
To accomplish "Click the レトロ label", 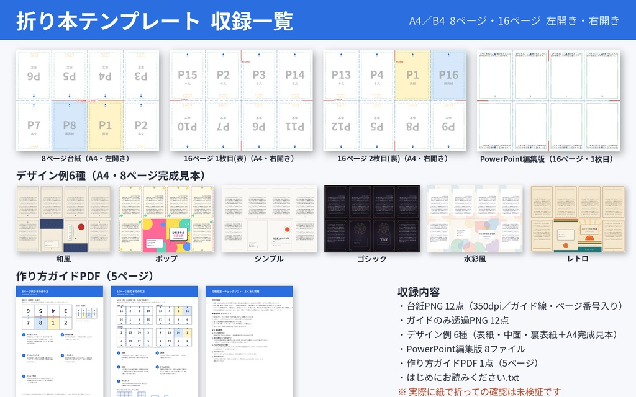I will coord(578,259).
